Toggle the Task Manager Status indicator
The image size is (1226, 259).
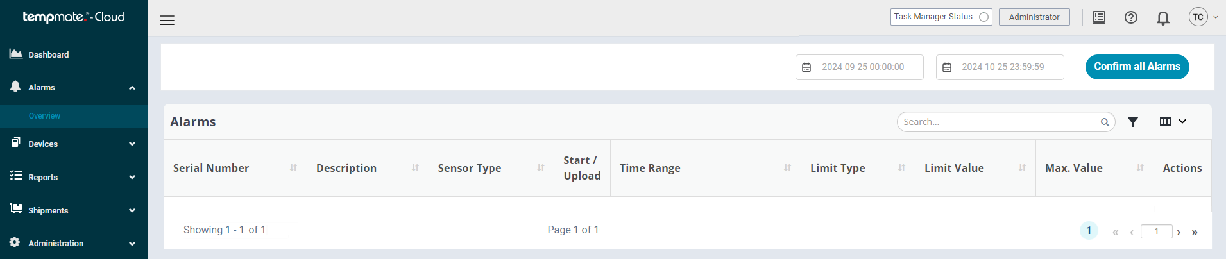[983, 17]
